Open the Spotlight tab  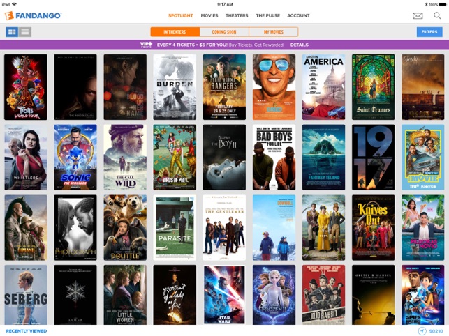pos(180,16)
